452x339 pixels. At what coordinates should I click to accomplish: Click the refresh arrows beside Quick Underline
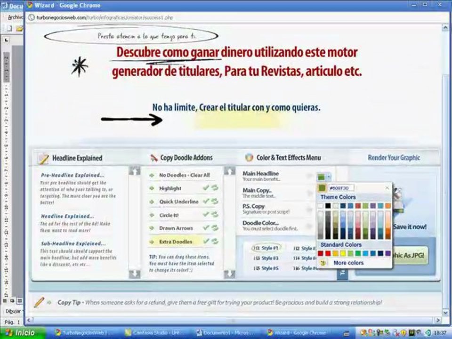215,201
